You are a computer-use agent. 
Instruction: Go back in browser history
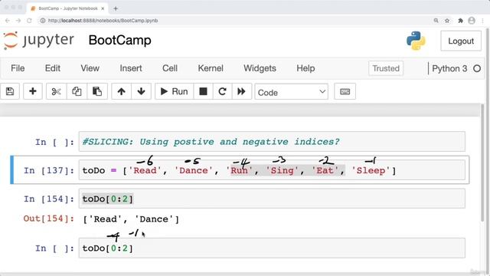8,21
